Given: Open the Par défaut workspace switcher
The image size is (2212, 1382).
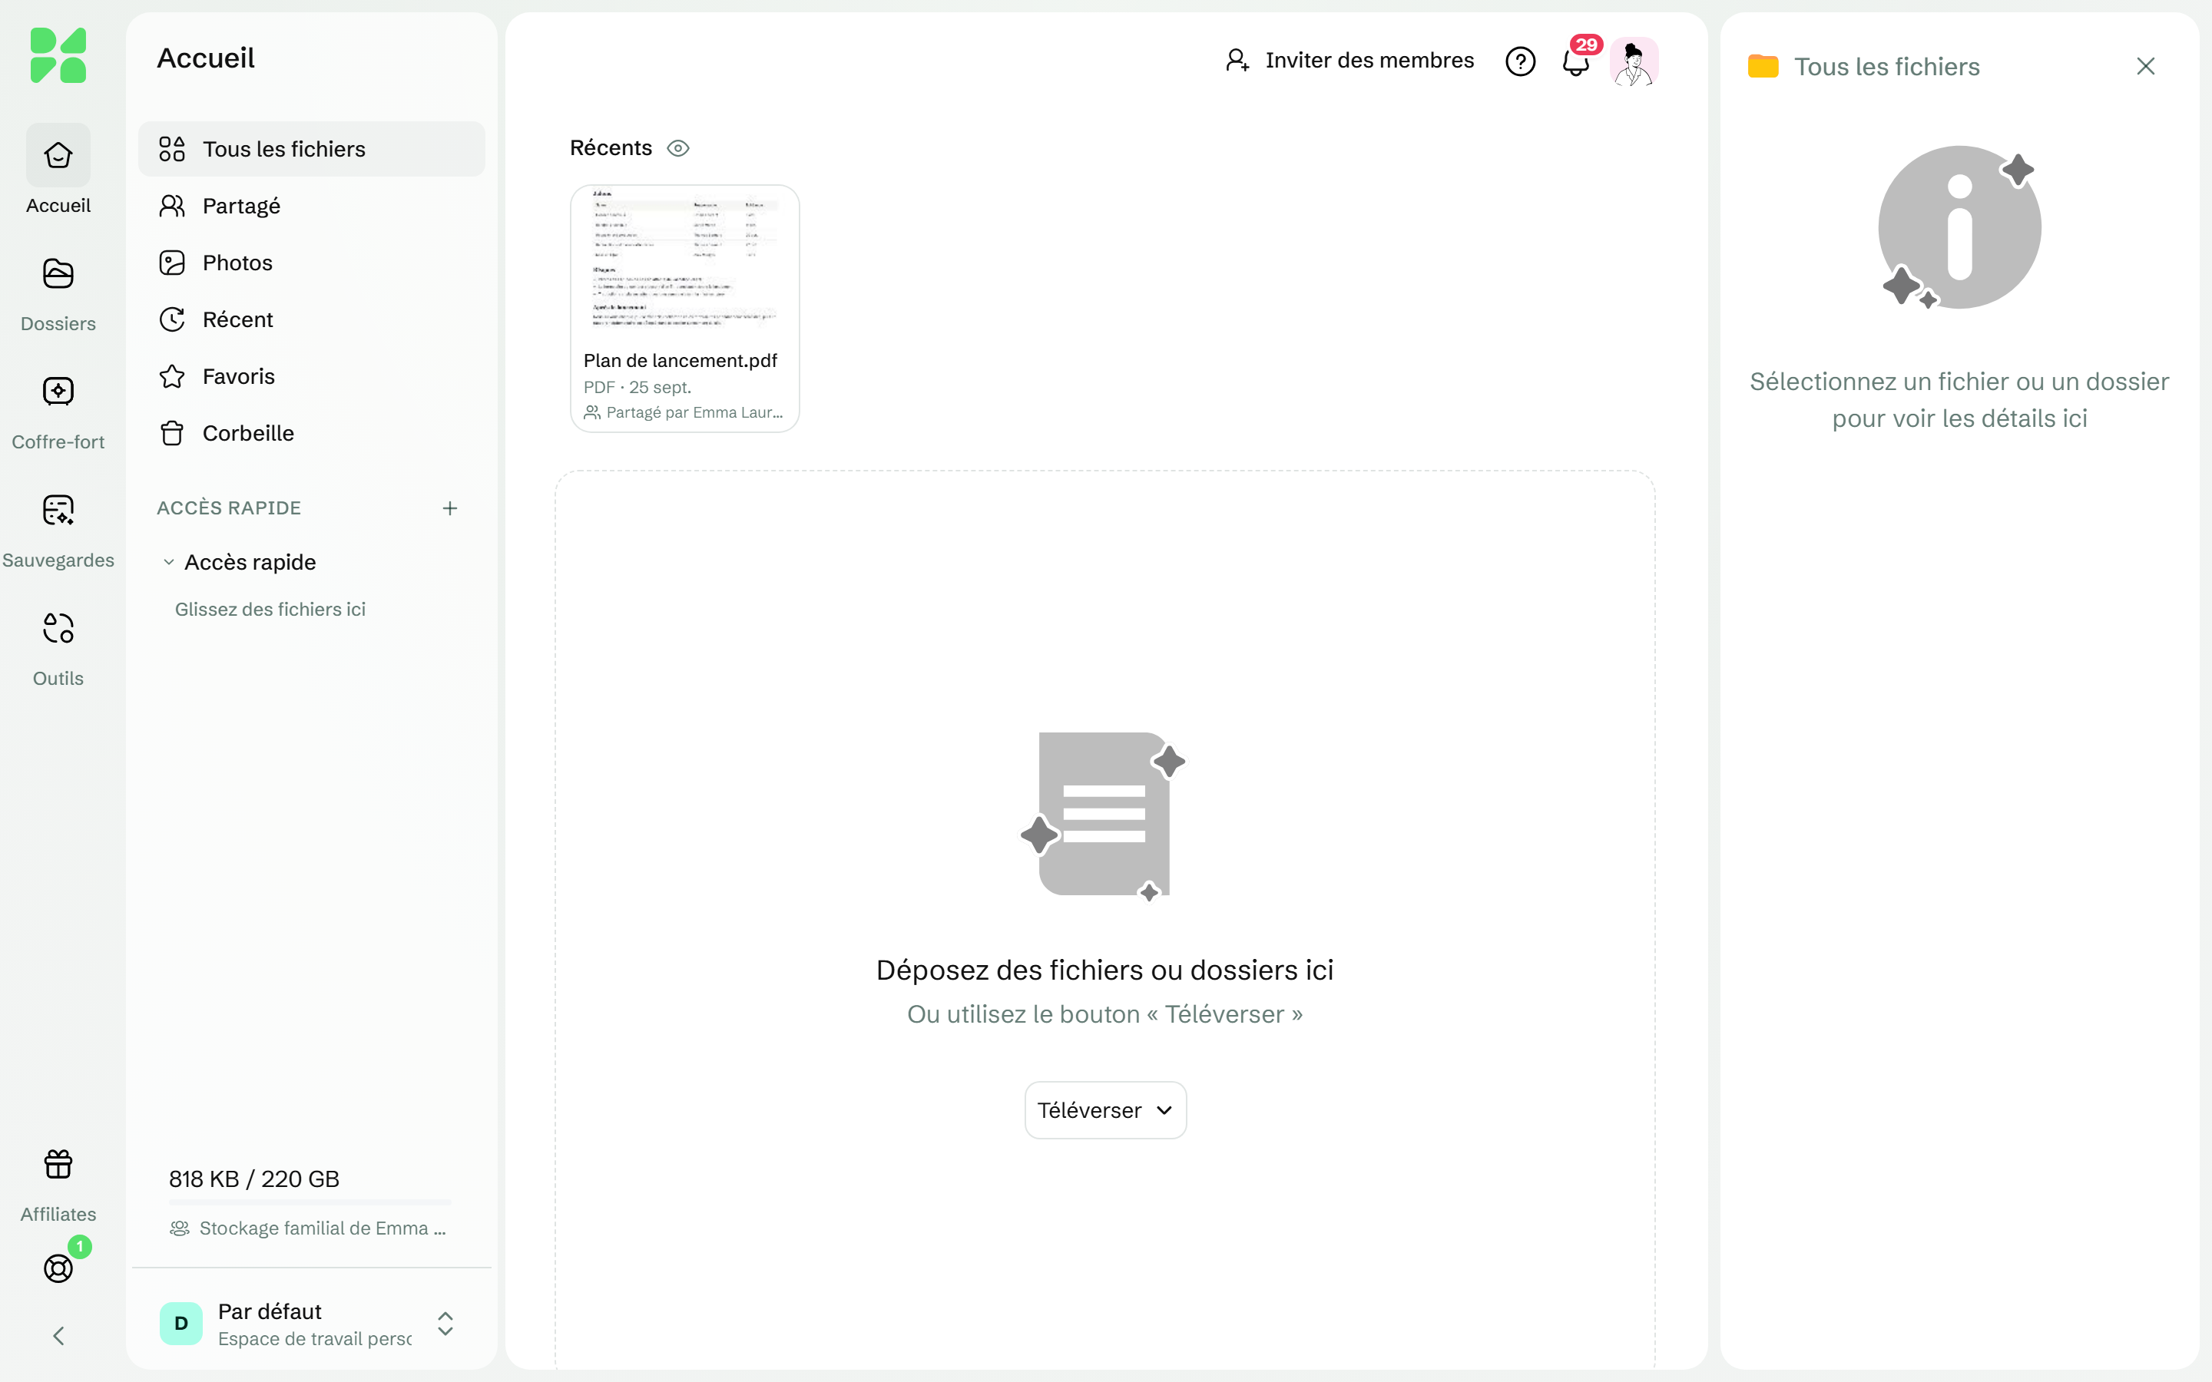Looking at the screenshot, I should (x=310, y=1324).
